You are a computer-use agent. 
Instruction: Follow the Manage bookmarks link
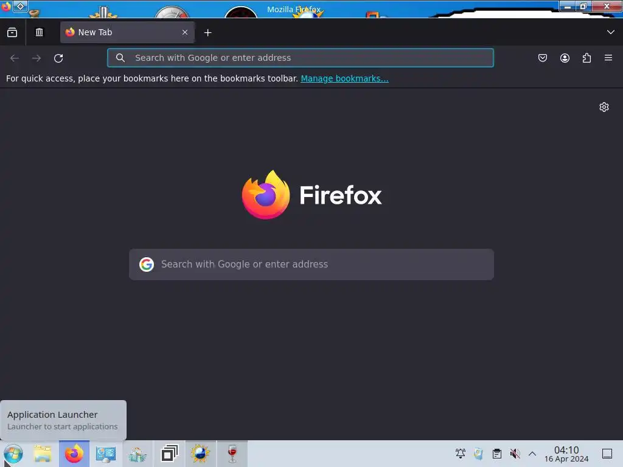click(344, 78)
